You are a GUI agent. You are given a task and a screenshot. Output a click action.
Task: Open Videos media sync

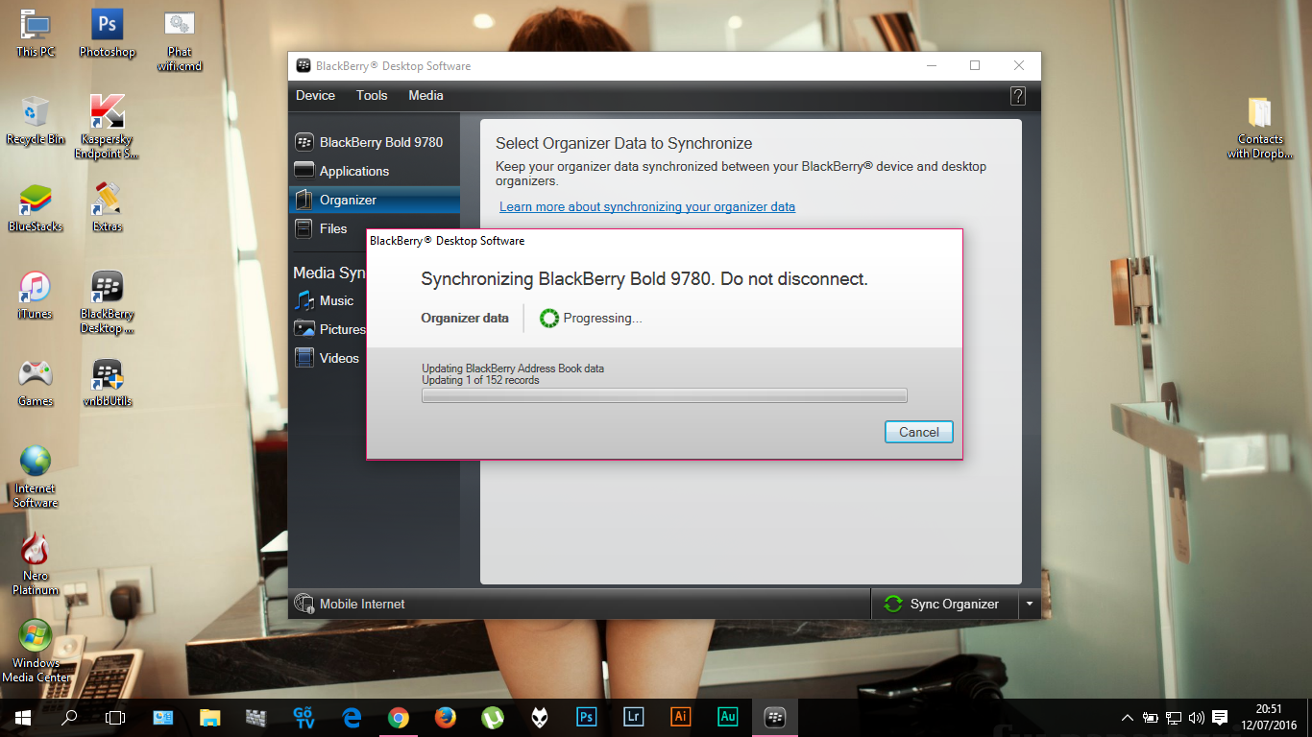[328, 358]
